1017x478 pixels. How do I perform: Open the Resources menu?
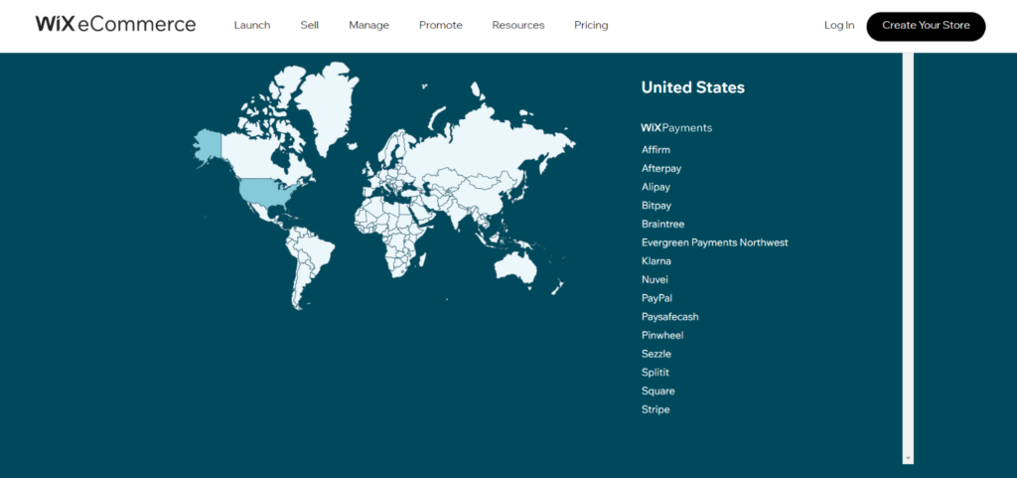pyautogui.click(x=518, y=25)
